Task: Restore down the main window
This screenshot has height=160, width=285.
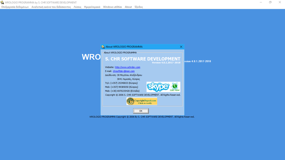Action: [270, 2]
